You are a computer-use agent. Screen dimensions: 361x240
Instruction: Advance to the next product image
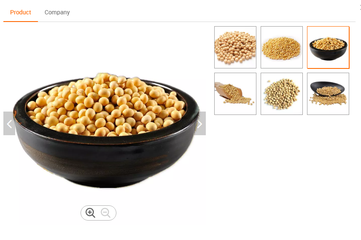click(200, 123)
